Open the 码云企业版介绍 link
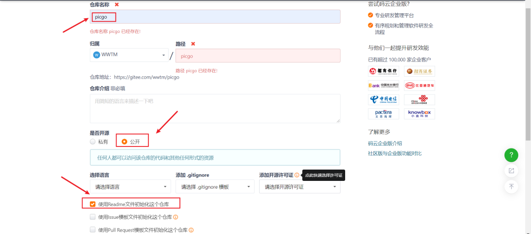The height and width of the screenshot is (234, 531). [x=385, y=143]
